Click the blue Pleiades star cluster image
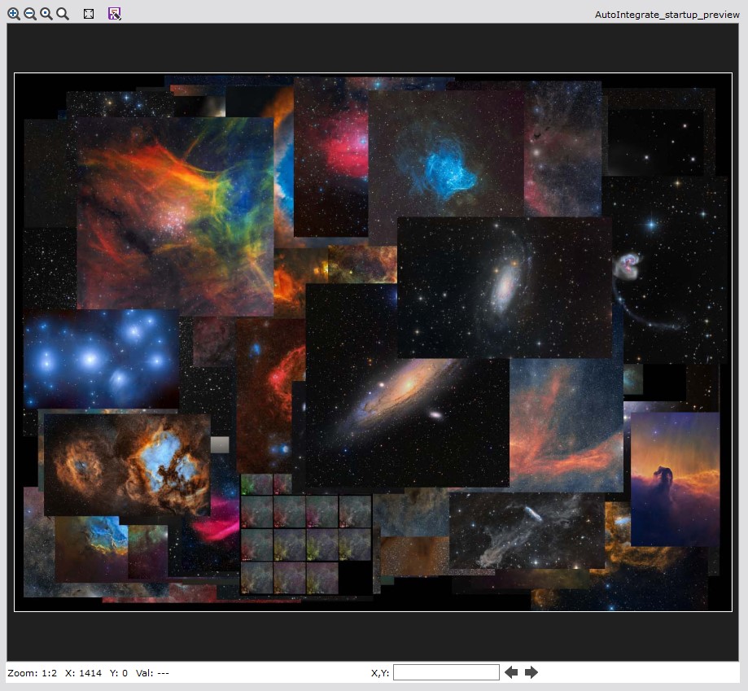Screen dimensions: 748x691 pyautogui.click(x=101, y=358)
